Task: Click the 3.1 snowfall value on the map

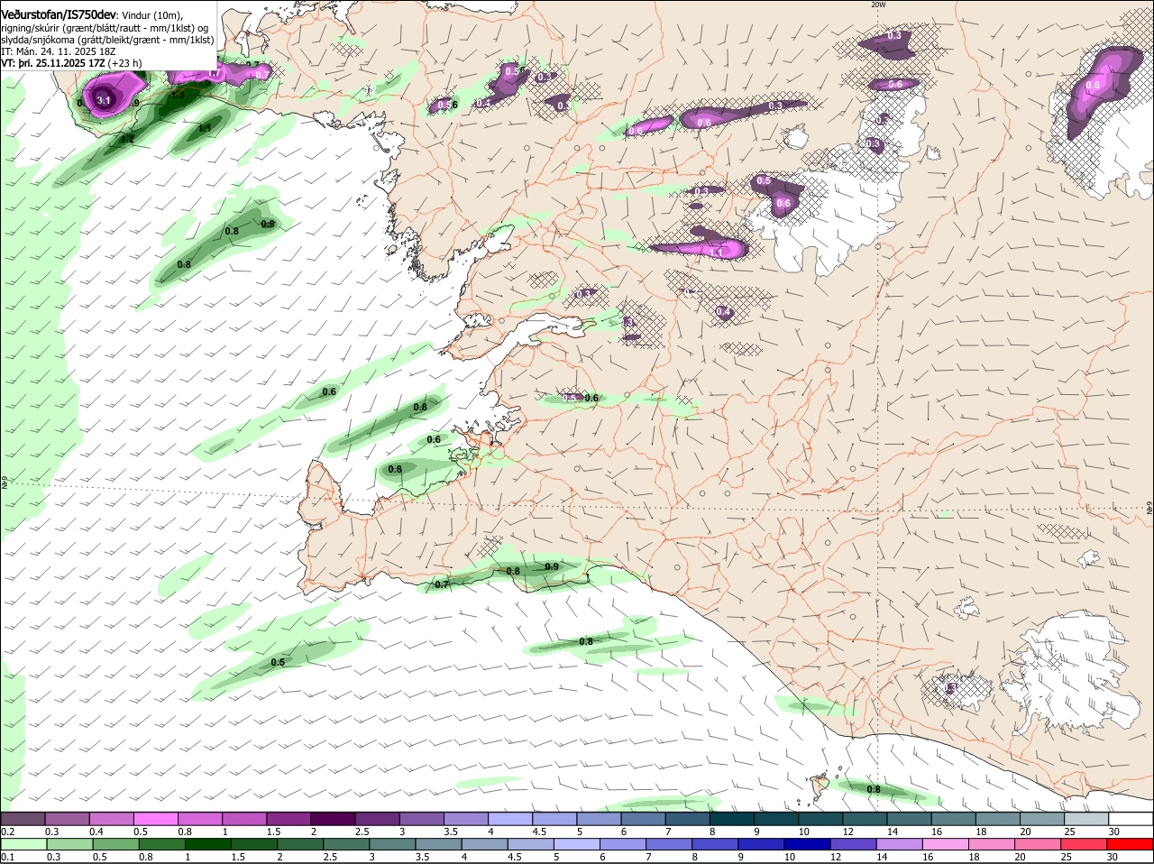Action: click(104, 100)
